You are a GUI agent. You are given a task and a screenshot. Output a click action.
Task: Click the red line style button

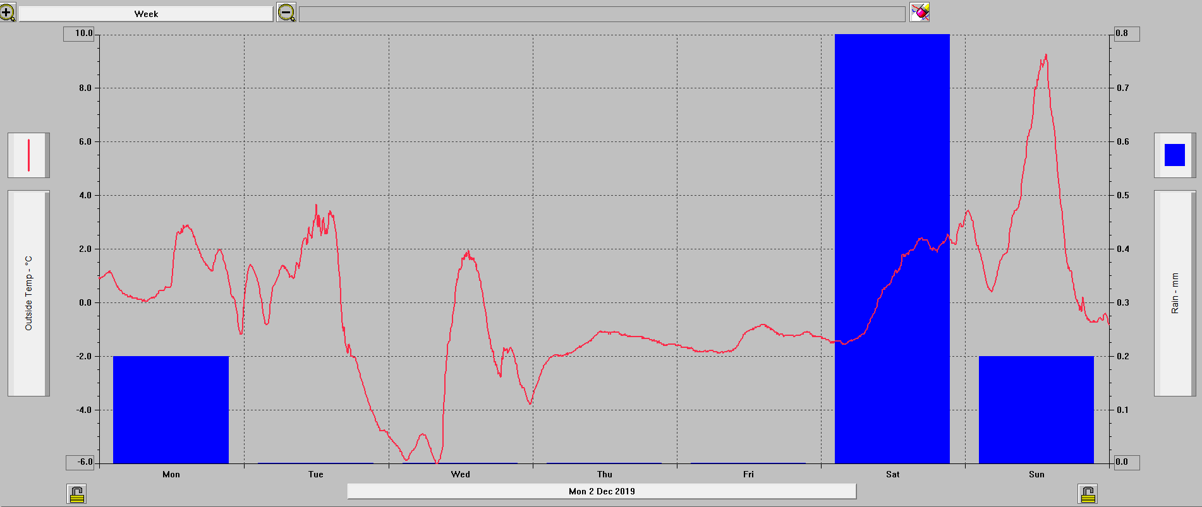pos(28,155)
